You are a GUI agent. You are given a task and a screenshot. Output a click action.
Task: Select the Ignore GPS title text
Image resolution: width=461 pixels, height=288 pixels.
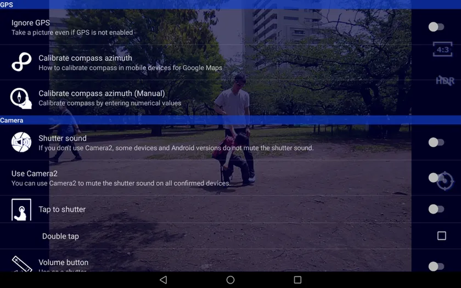[x=31, y=23]
